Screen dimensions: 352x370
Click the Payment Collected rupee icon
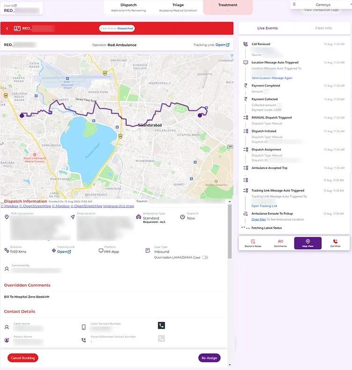click(x=246, y=99)
